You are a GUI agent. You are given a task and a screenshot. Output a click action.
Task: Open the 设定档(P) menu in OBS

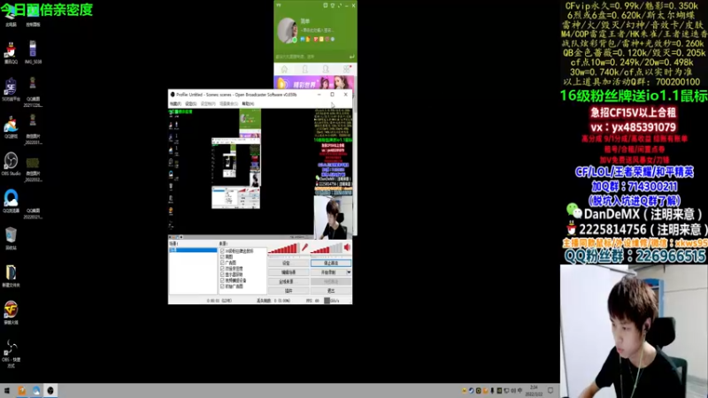click(208, 103)
